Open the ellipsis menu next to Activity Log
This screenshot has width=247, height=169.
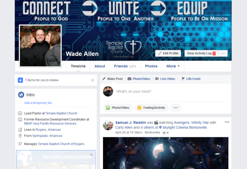pos(223,53)
